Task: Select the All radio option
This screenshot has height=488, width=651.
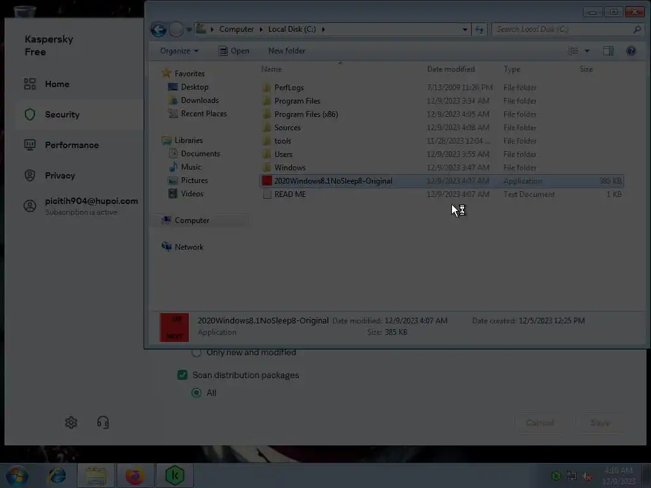Action: [x=196, y=393]
